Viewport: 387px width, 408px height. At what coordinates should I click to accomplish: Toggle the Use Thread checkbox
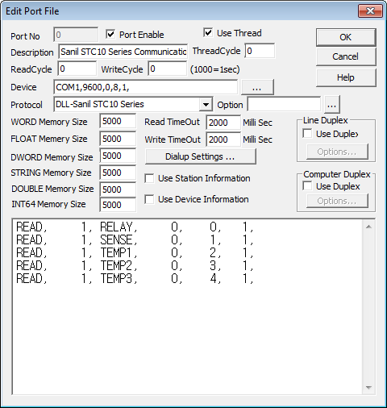[x=208, y=33]
